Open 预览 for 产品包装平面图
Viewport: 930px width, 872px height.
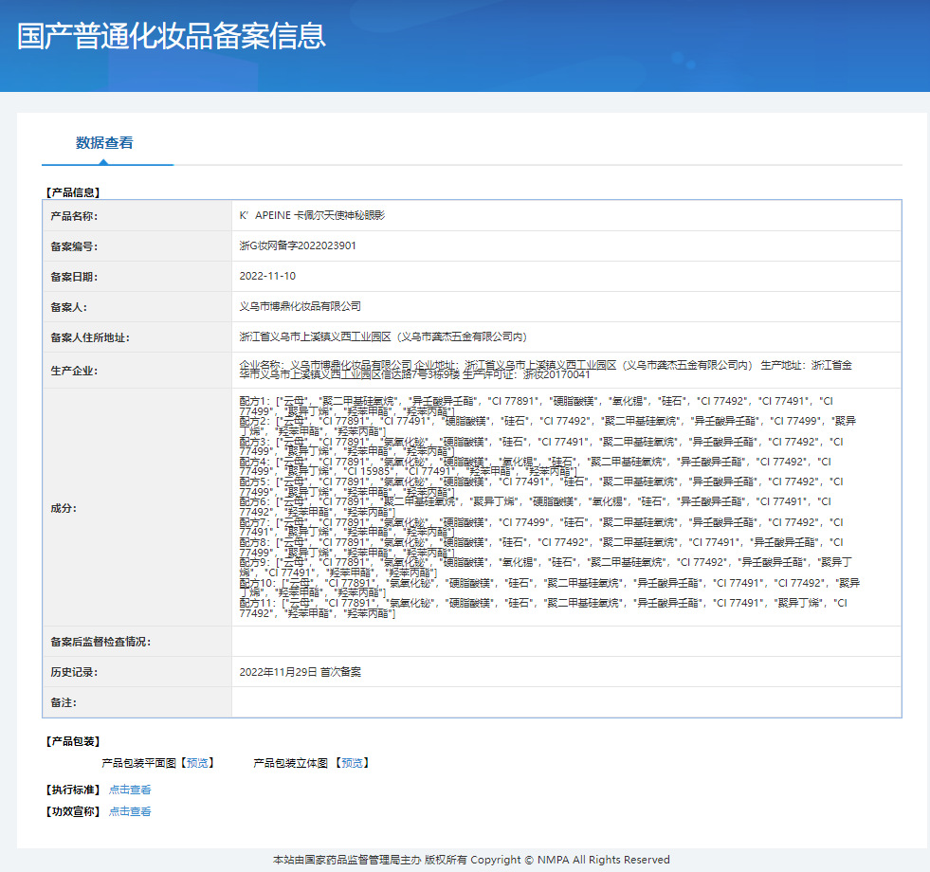coord(196,762)
